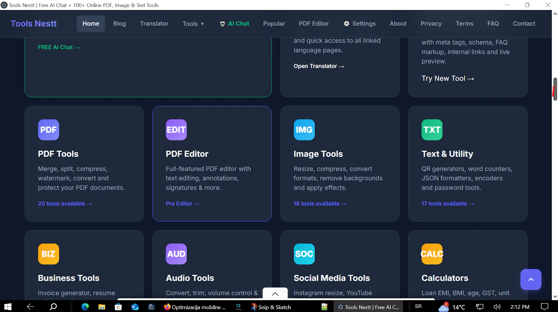Click the scrollbar up arrow
The image size is (558, 312).
click(555, 13)
